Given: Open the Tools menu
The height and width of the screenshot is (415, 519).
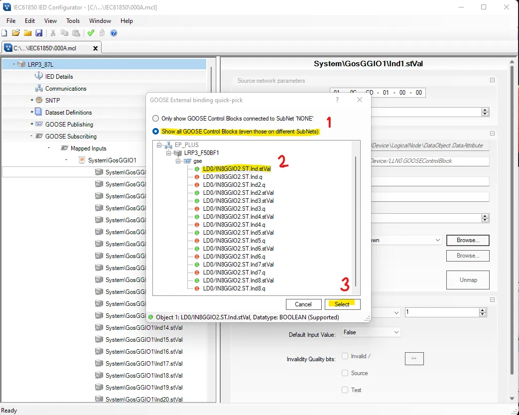Looking at the screenshot, I should click(73, 21).
